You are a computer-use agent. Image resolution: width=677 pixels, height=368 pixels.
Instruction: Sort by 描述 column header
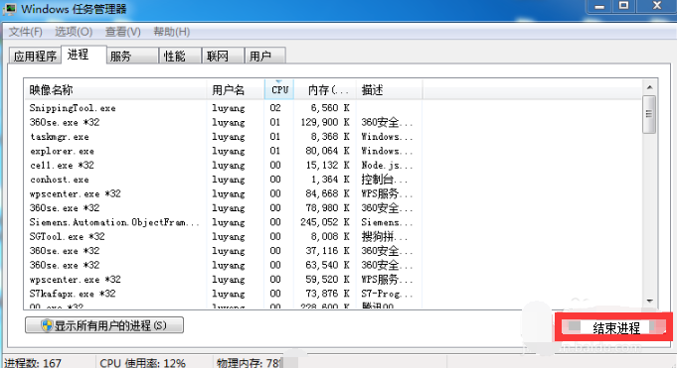pyautogui.click(x=389, y=89)
